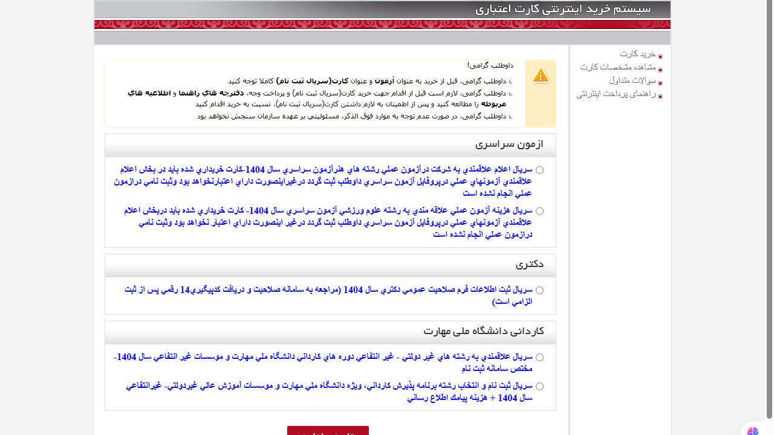This screenshot has width=774, height=435.
Task: Click the orange warning info icon
Action: coord(541,76)
